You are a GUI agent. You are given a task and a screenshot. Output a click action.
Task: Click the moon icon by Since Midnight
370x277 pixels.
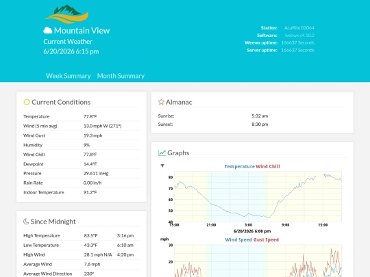[x=26, y=222]
